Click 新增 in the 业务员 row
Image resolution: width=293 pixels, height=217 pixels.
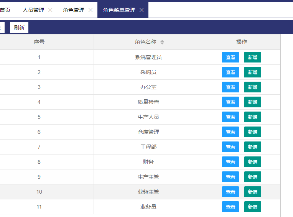253,207
